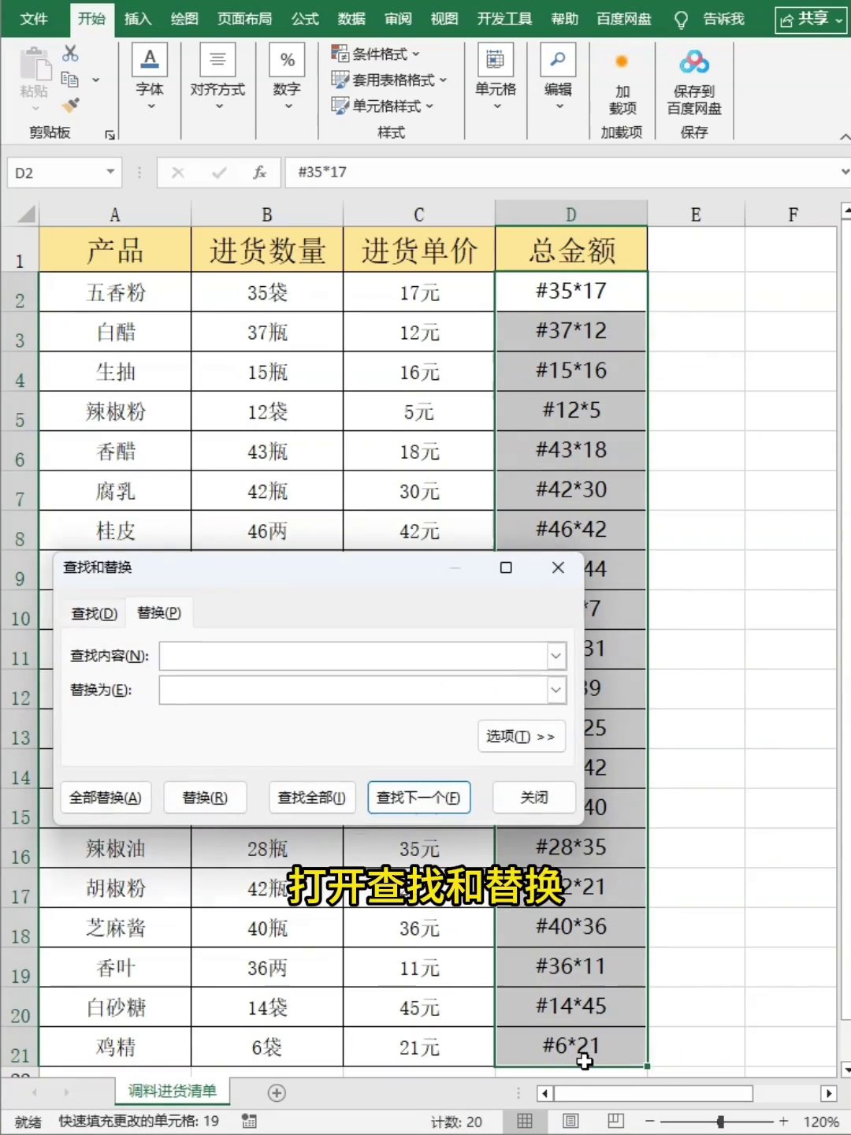Open the 字体 font group icon
851x1135 pixels.
[150, 60]
